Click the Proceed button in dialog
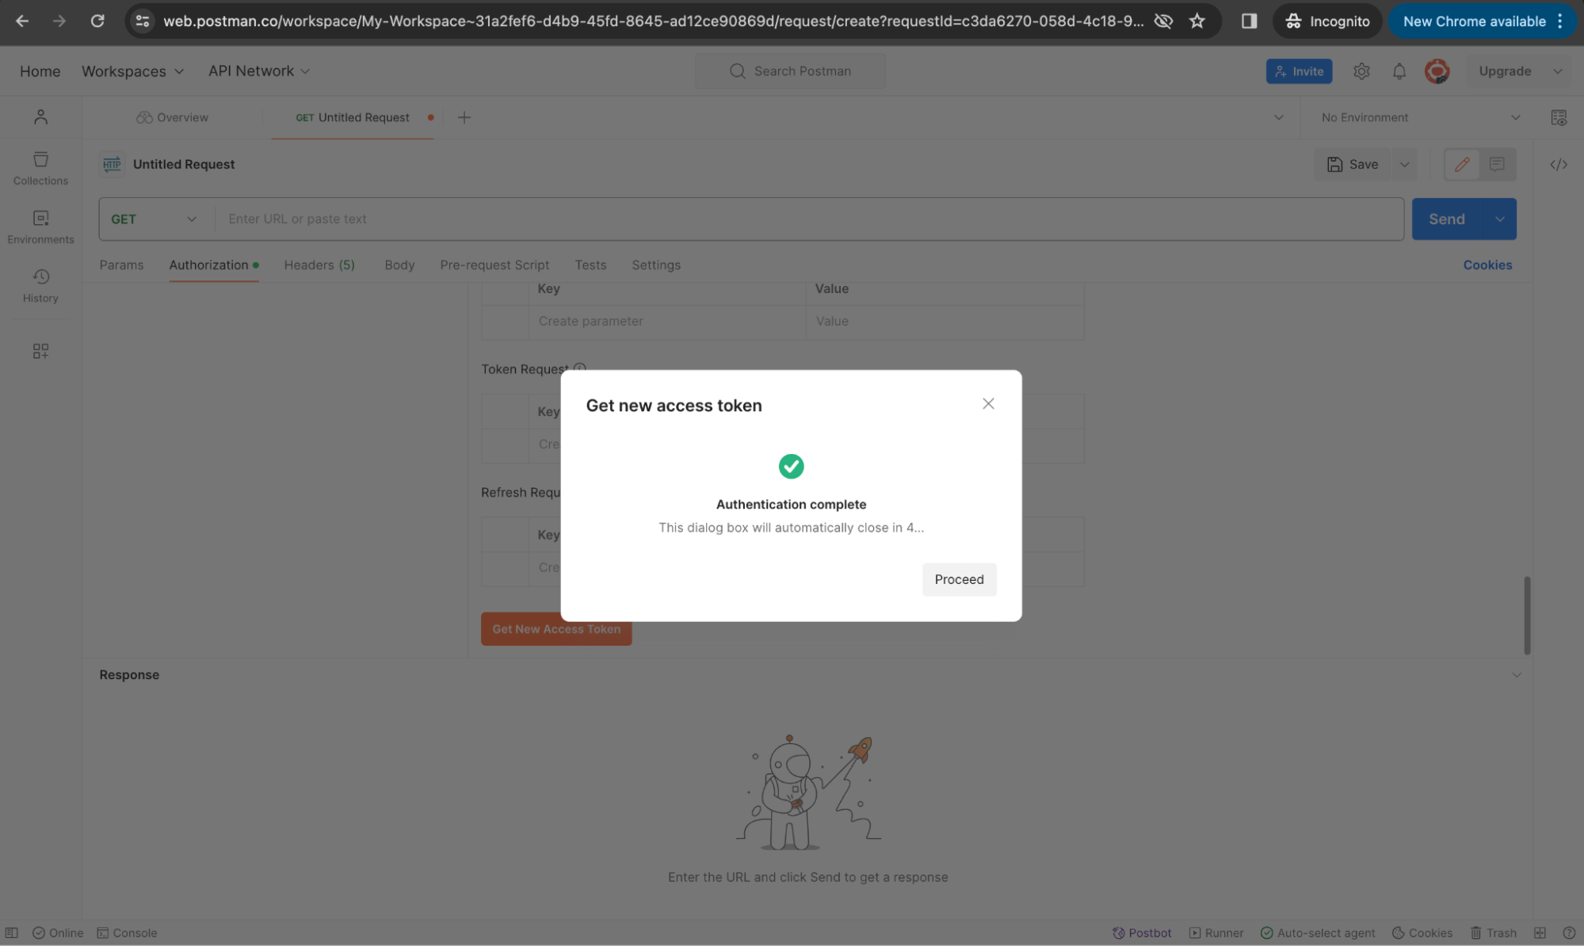The width and height of the screenshot is (1584, 946). 958,579
